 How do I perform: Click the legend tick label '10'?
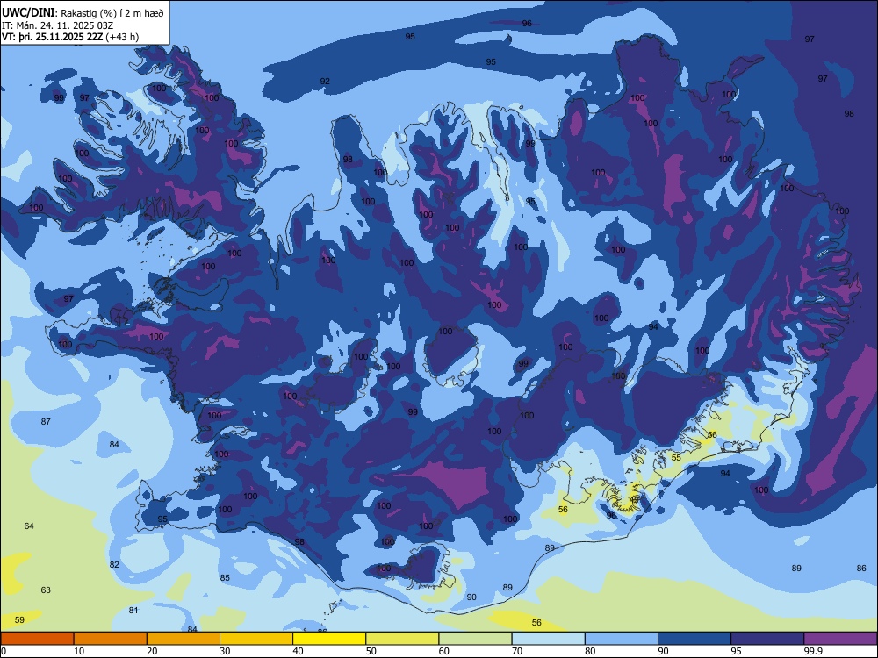[x=79, y=651]
